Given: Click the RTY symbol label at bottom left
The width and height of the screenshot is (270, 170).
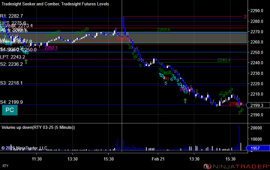Looking at the screenshot, I should tap(5, 166).
